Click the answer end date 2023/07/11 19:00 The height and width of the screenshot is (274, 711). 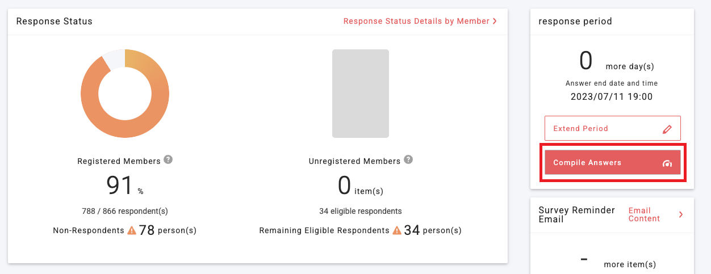click(612, 96)
